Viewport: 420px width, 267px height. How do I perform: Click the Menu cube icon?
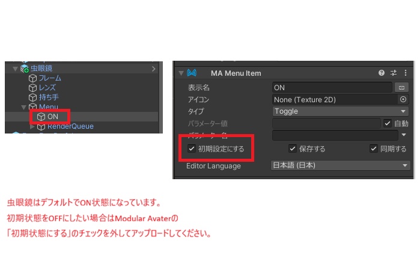tap(32, 107)
